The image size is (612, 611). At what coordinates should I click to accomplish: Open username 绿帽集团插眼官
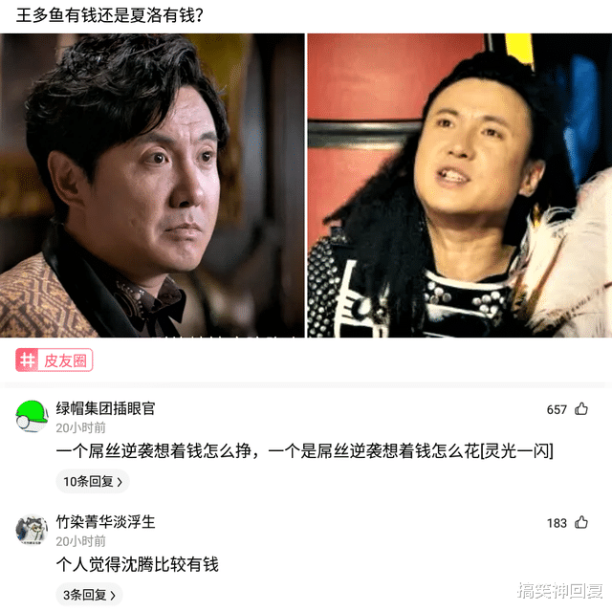(x=105, y=408)
